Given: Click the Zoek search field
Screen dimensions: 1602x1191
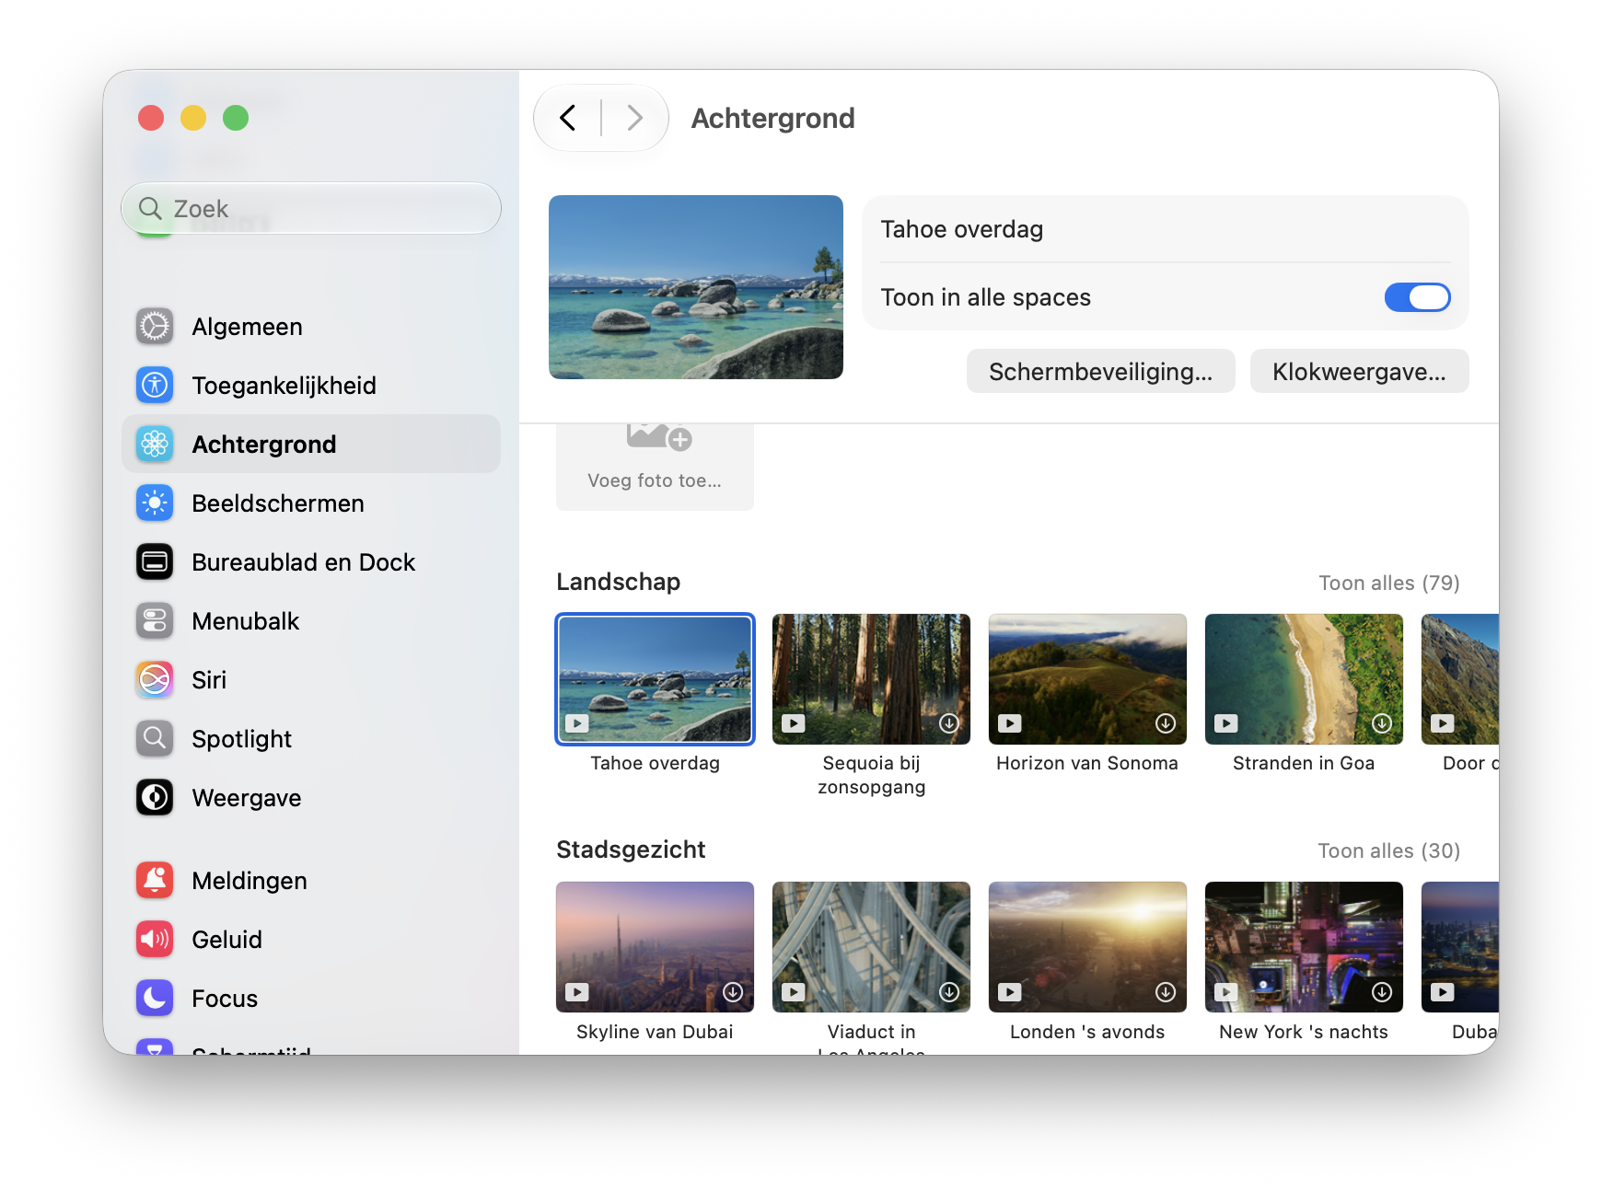Looking at the screenshot, I should coord(311,209).
